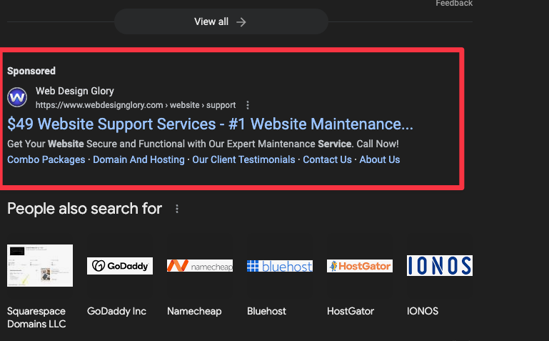Image resolution: width=549 pixels, height=341 pixels.
Task: Click the arrow icon in View all
Action: [241, 22]
